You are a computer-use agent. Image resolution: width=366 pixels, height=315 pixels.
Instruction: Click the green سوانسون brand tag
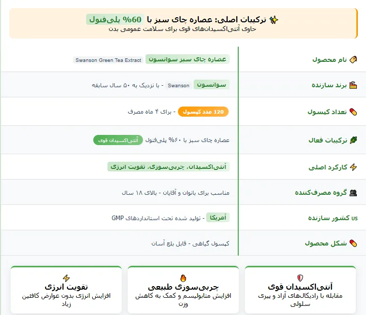pos(212,85)
